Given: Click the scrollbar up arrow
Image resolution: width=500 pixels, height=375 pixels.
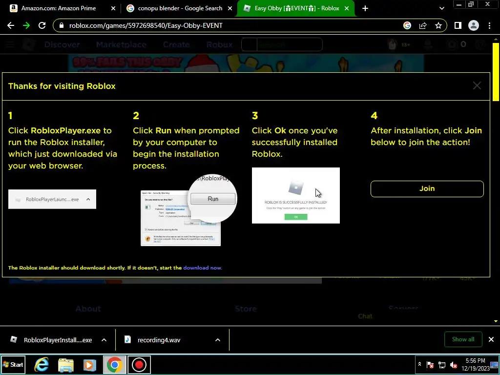Looking at the screenshot, I should point(496,39).
